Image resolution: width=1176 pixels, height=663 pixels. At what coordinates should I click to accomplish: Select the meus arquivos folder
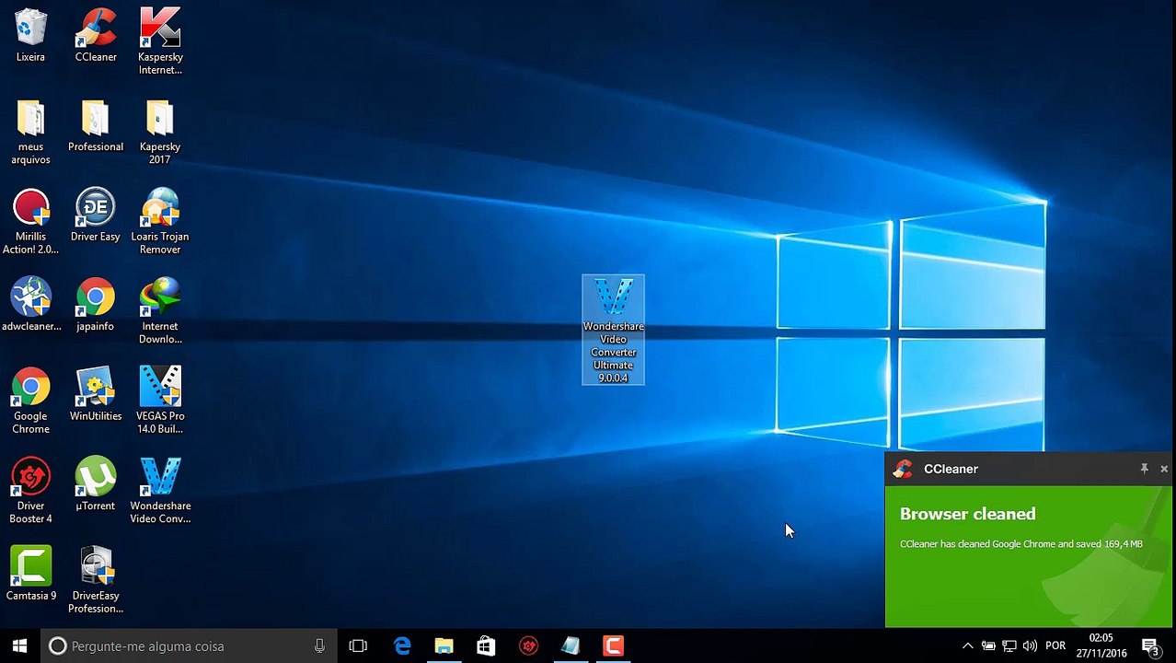pyautogui.click(x=30, y=132)
